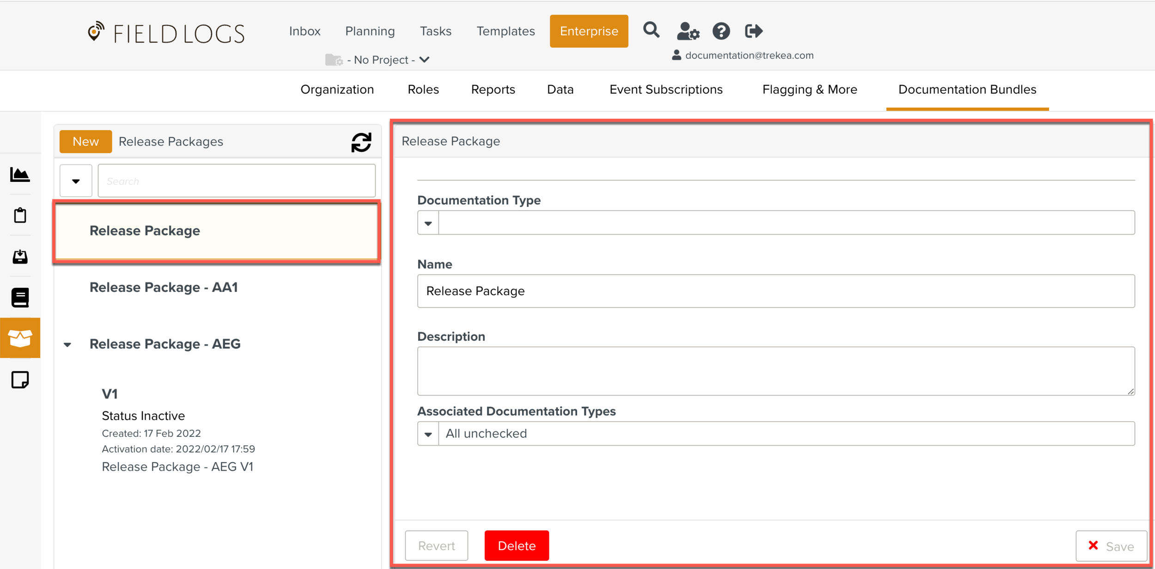Click the download inbox sidebar icon
This screenshot has width=1155, height=569.
(x=20, y=257)
